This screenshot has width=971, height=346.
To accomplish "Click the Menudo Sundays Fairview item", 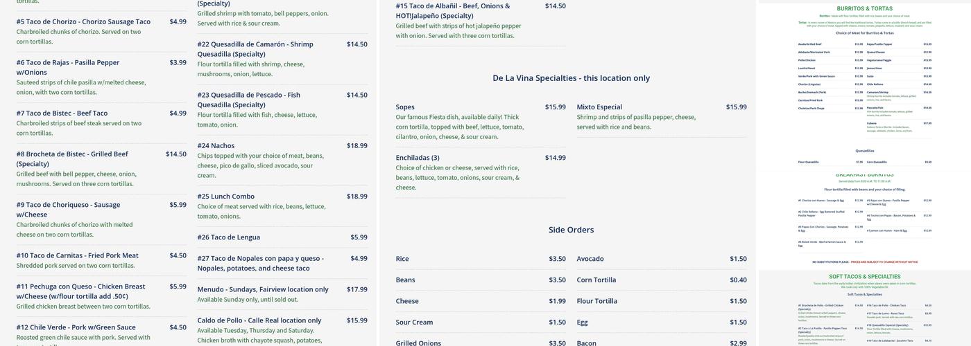I will [263, 289].
